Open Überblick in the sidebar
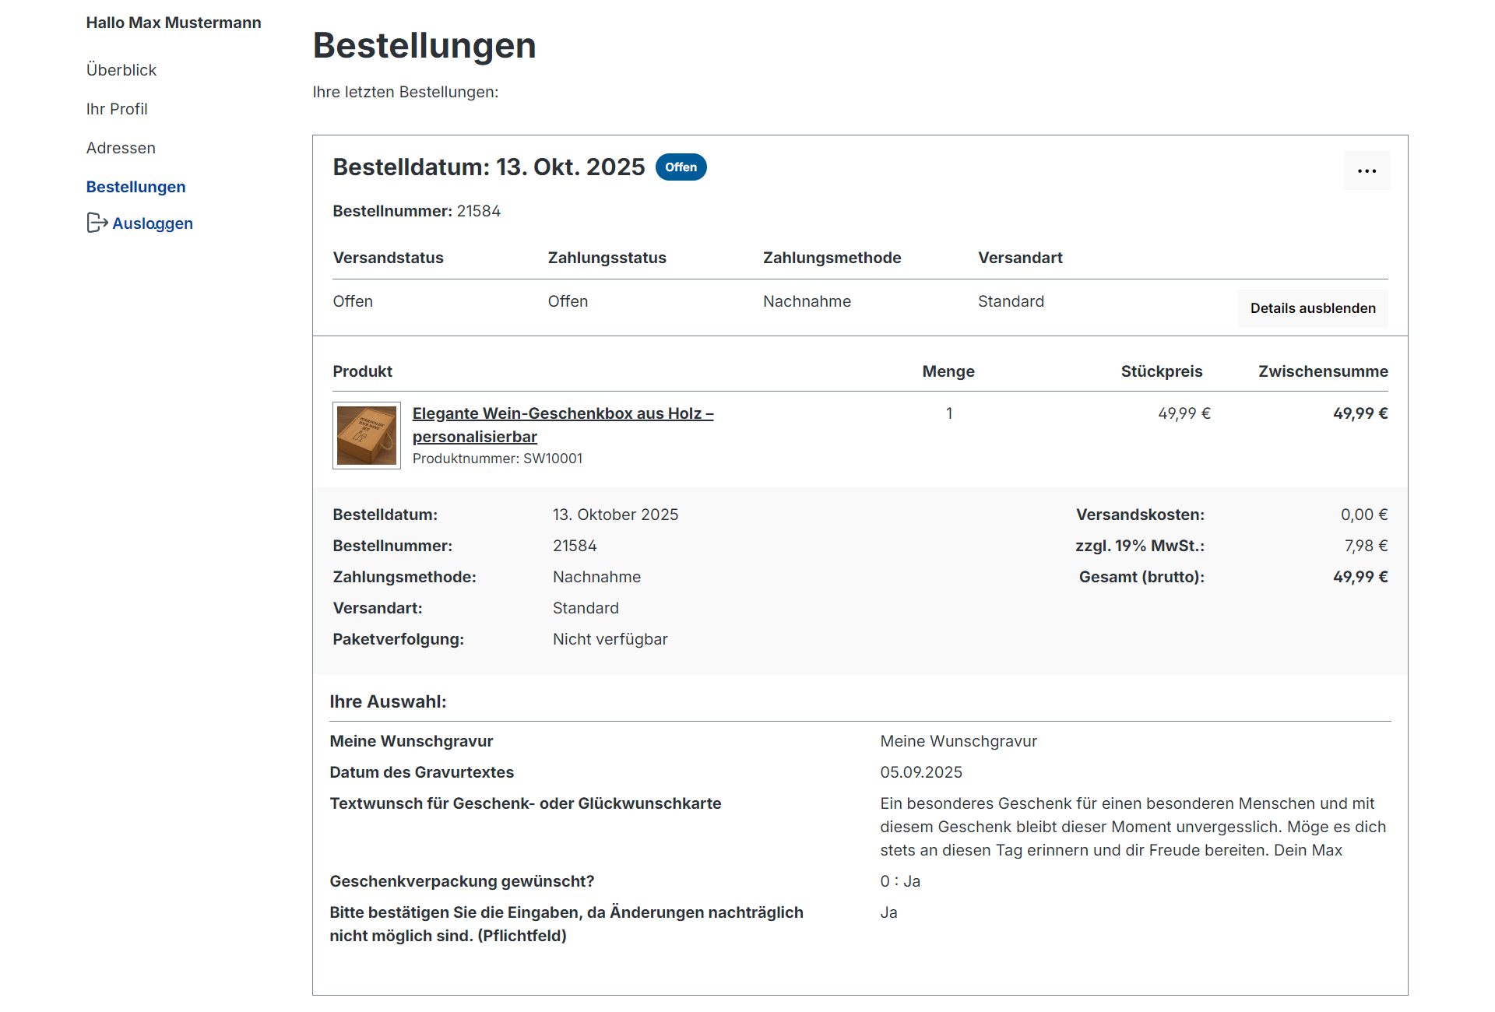 (x=121, y=70)
